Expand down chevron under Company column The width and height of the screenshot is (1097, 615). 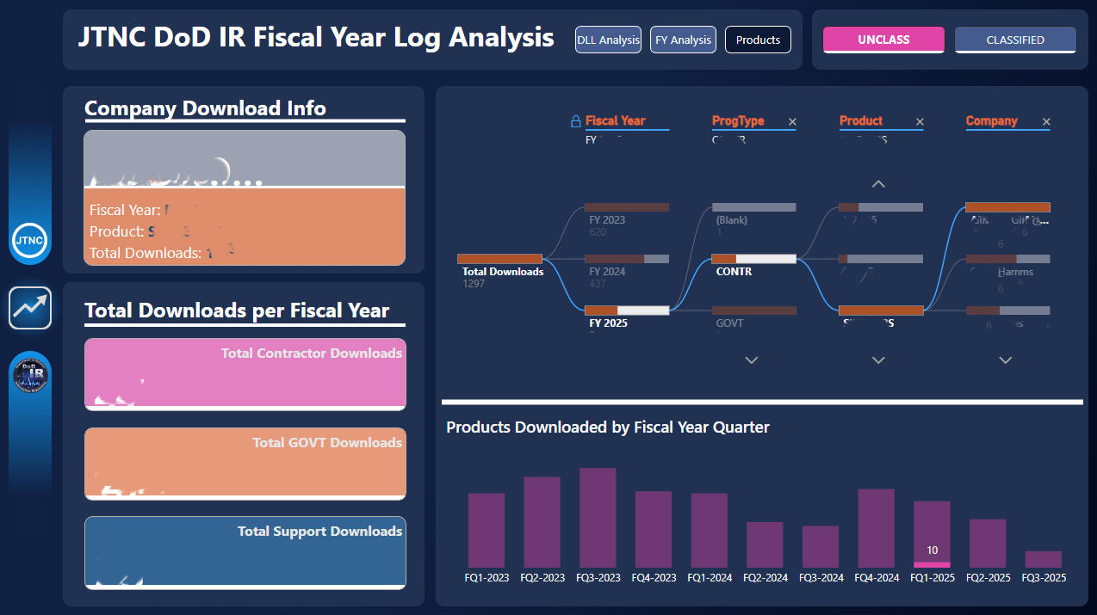tap(1005, 360)
